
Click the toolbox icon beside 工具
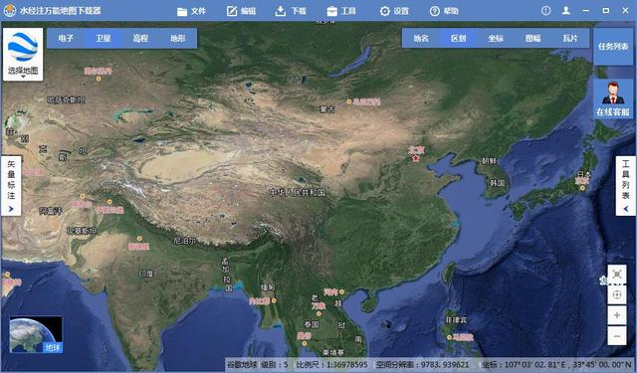(x=331, y=11)
